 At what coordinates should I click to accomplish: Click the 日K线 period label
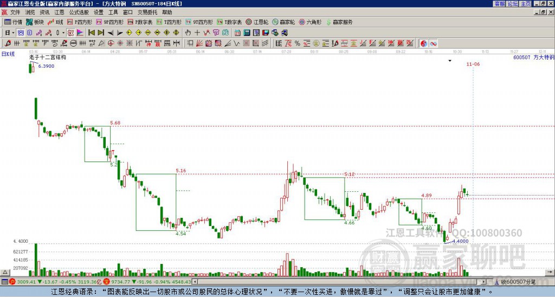coord(8,54)
